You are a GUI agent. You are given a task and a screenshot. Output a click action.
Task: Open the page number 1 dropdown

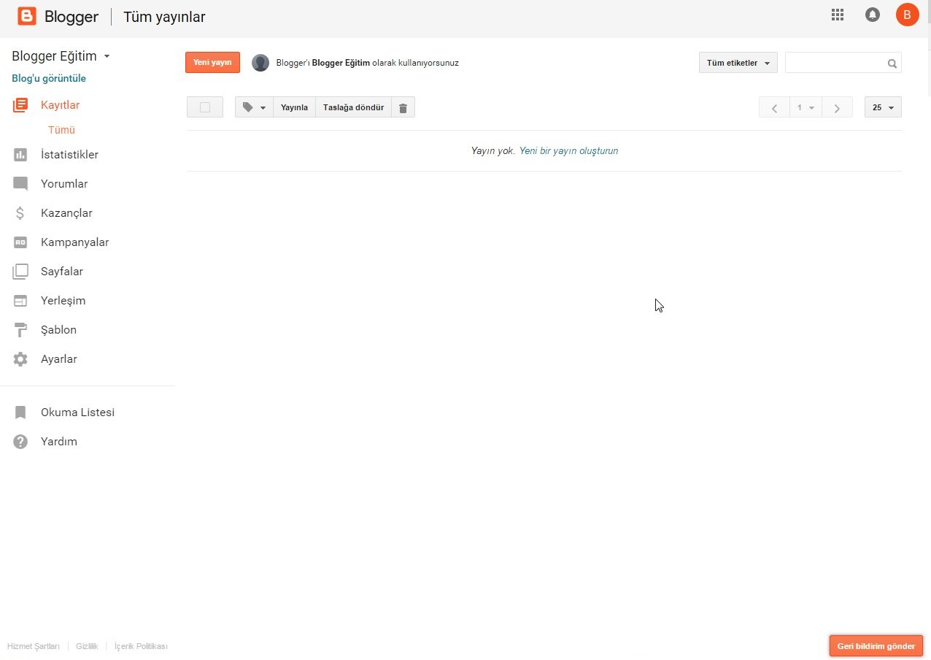point(806,107)
